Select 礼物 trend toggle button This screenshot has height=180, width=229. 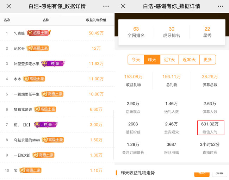coord(202,173)
